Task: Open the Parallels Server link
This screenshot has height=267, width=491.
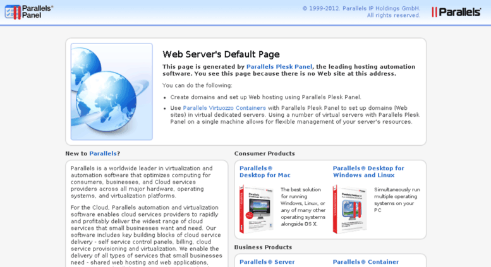Action: (267, 262)
